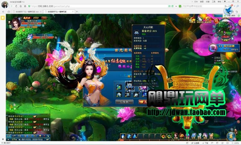Click the chat message input field
The image size is (241, 145).
pos(31,140)
